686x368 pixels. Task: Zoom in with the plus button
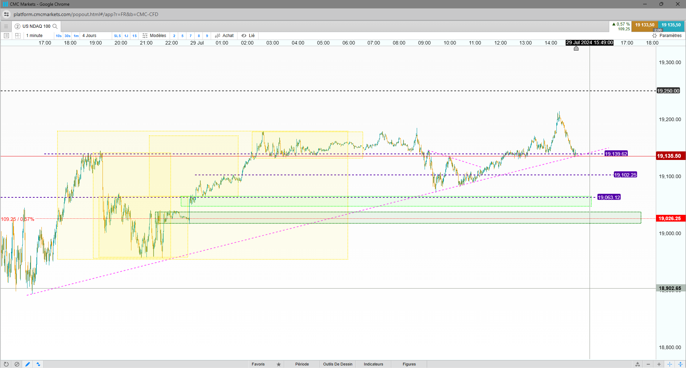[x=659, y=364]
